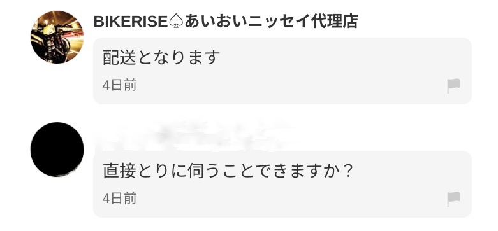Viewport: 498px width, 231px height.
Task: Click the '4日前' timestamp under the second comment
Action: coord(119,199)
